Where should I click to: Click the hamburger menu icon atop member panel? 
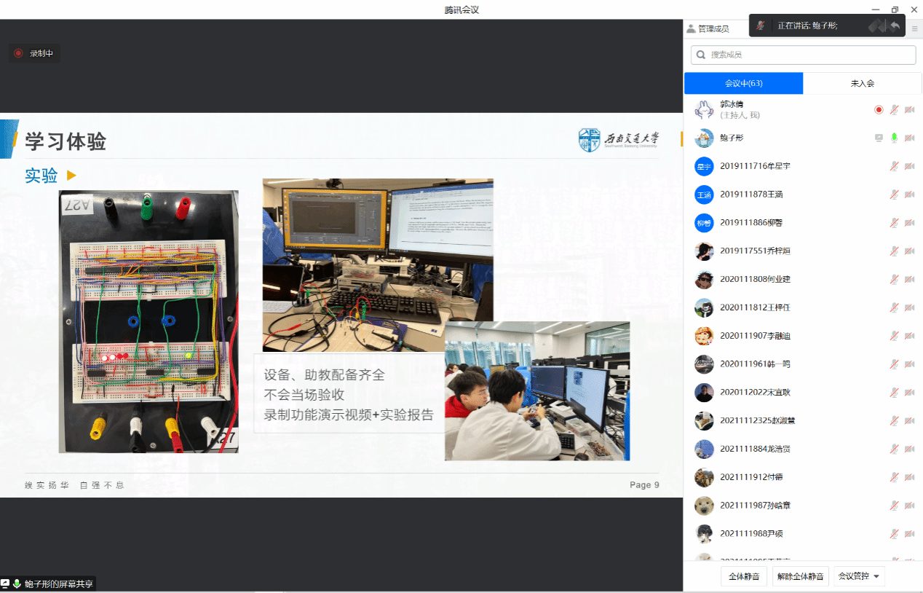click(915, 28)
